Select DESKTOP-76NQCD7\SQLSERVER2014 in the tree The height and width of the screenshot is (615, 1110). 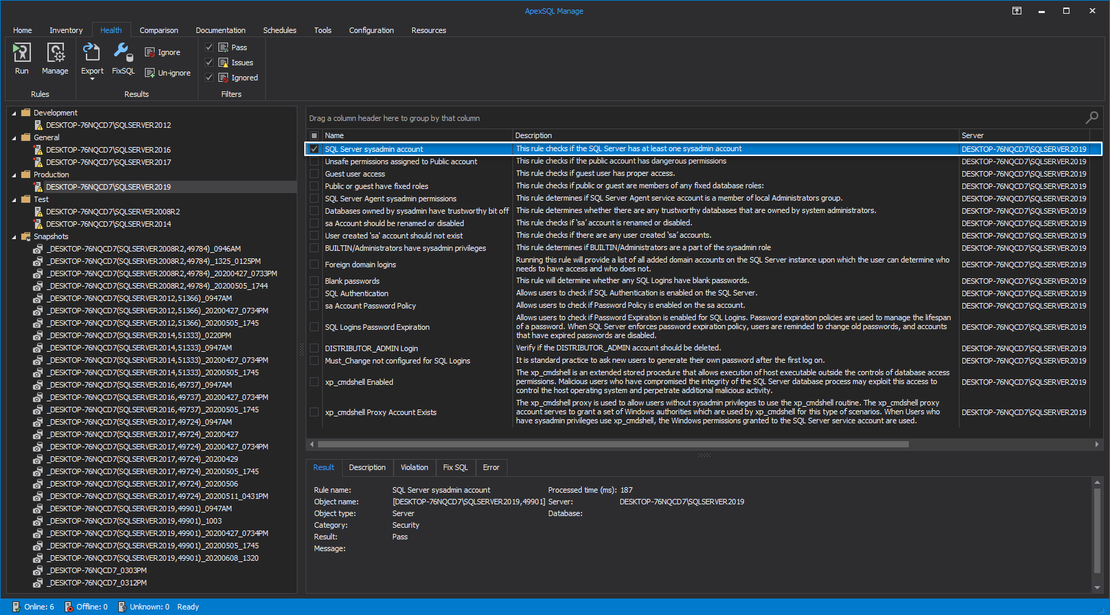(x=109, y=224)
